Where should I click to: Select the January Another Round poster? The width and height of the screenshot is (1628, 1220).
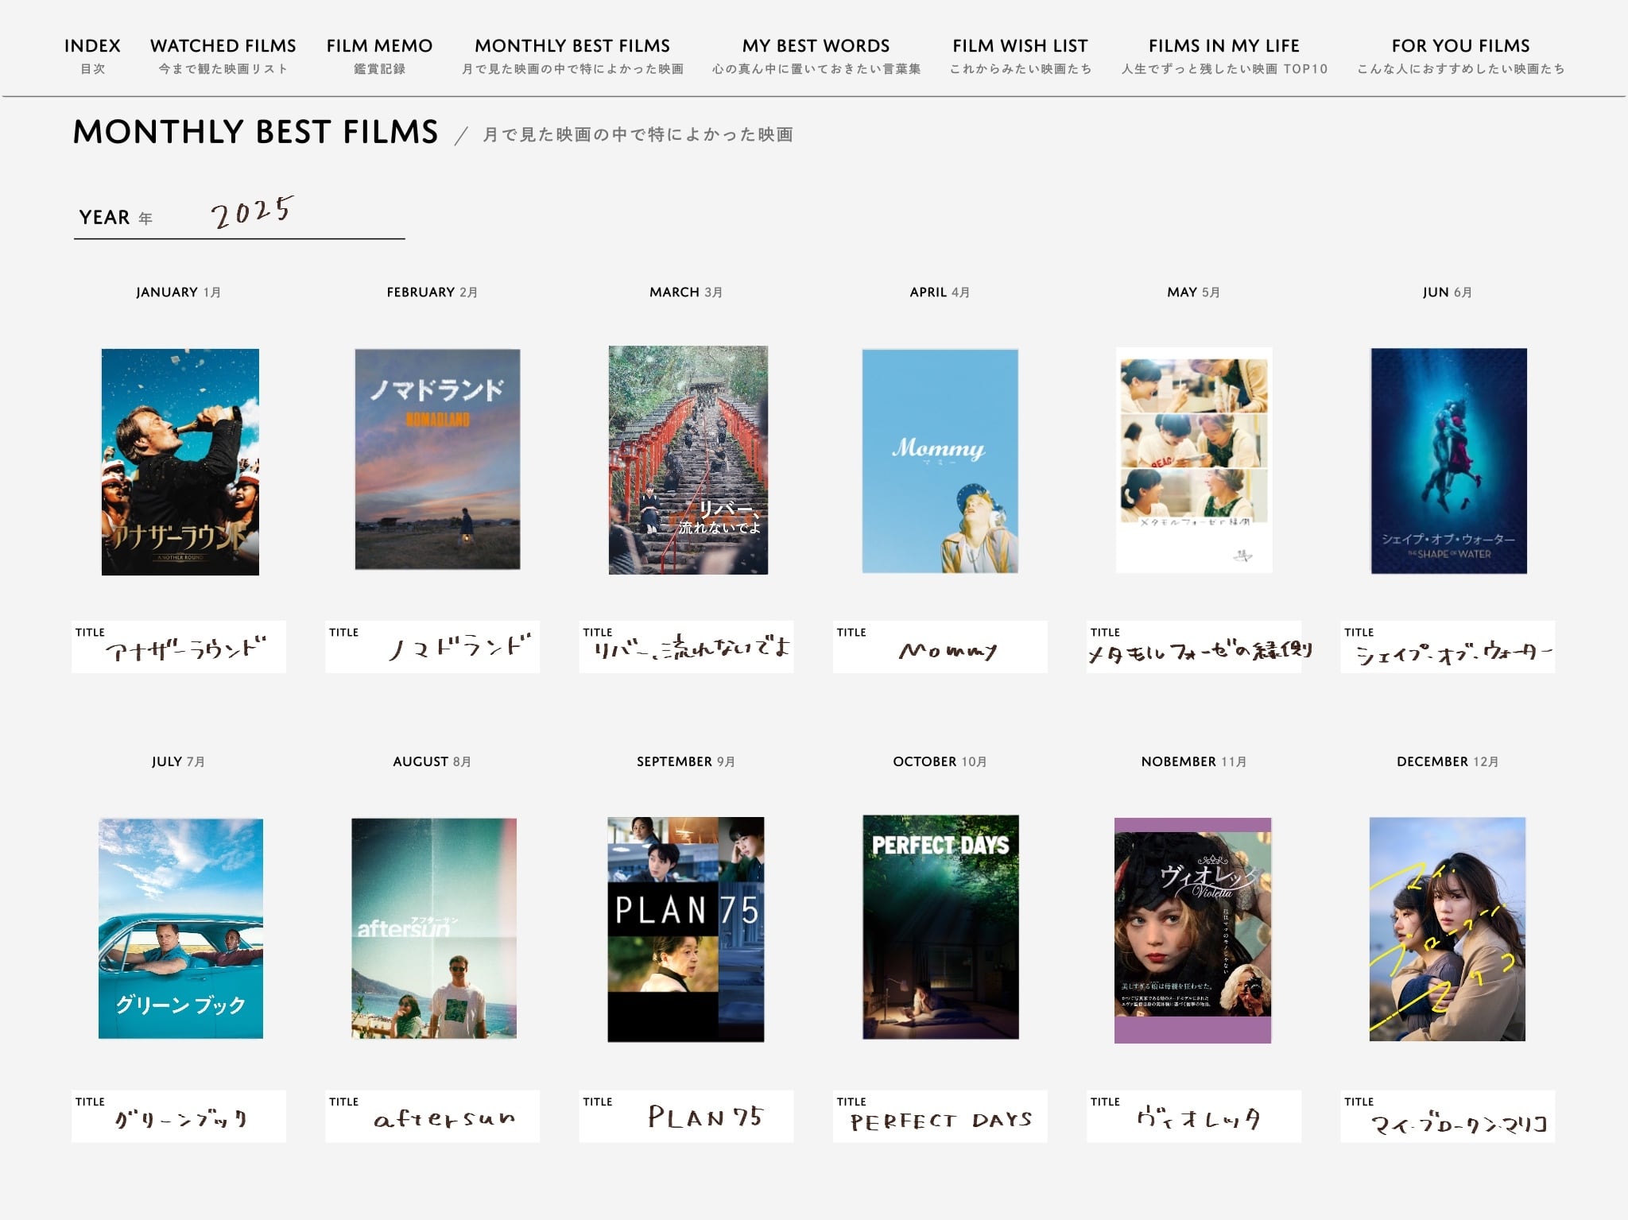180,462
